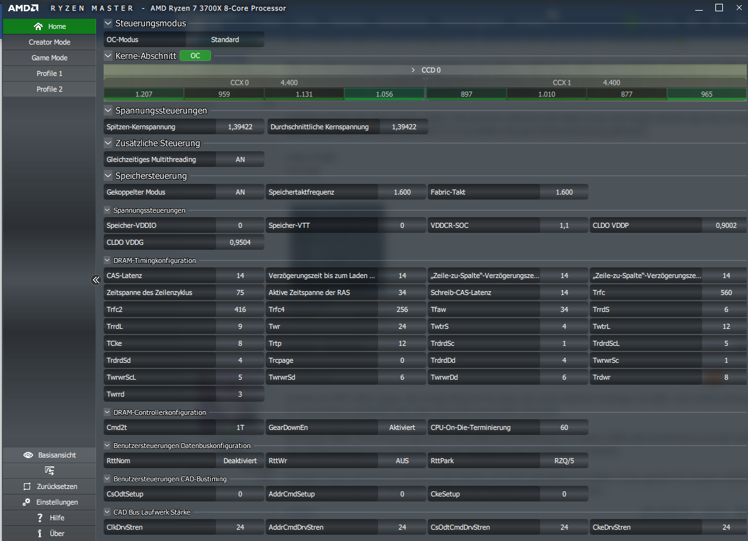Viewport: 748px width, 541px height.
Task: Click VDDCR-SOC value 1,1
Action: pos(564,225)
